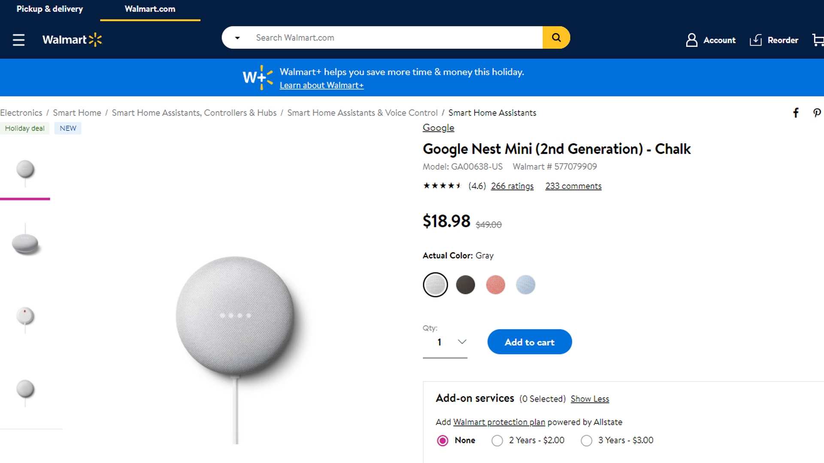
Task: Click the Add to cart button
Action: coord(530,342)
